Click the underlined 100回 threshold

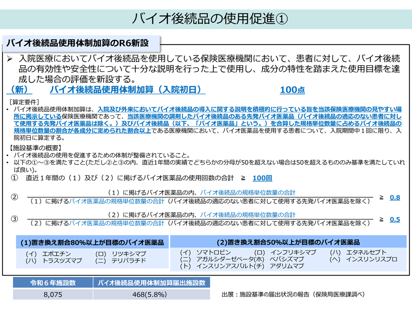[x=262, y=178]
